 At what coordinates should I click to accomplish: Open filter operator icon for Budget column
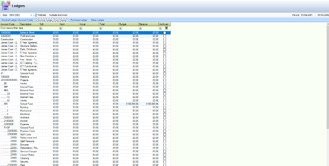(x=121, y=28)
